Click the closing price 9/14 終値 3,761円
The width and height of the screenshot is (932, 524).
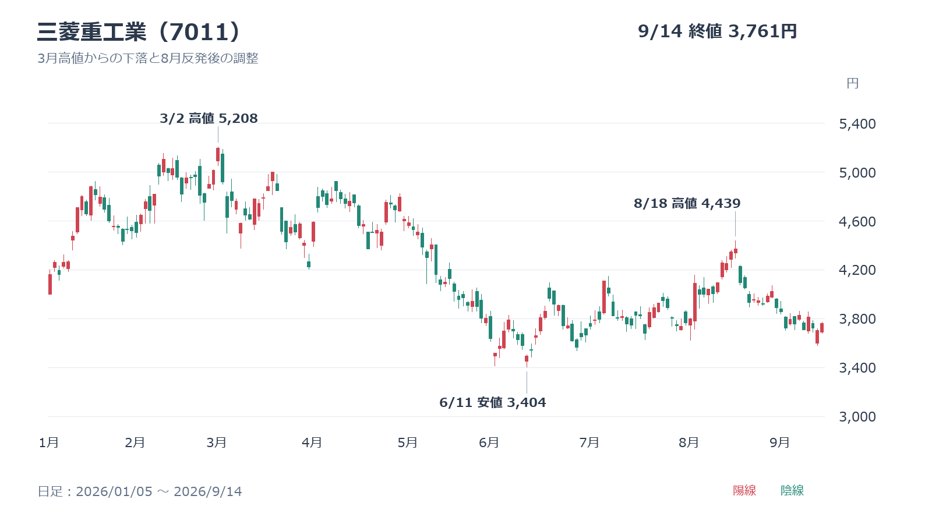pos(717,31)
